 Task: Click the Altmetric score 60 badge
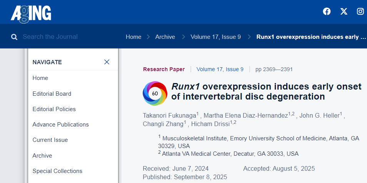tap(155, 93)
